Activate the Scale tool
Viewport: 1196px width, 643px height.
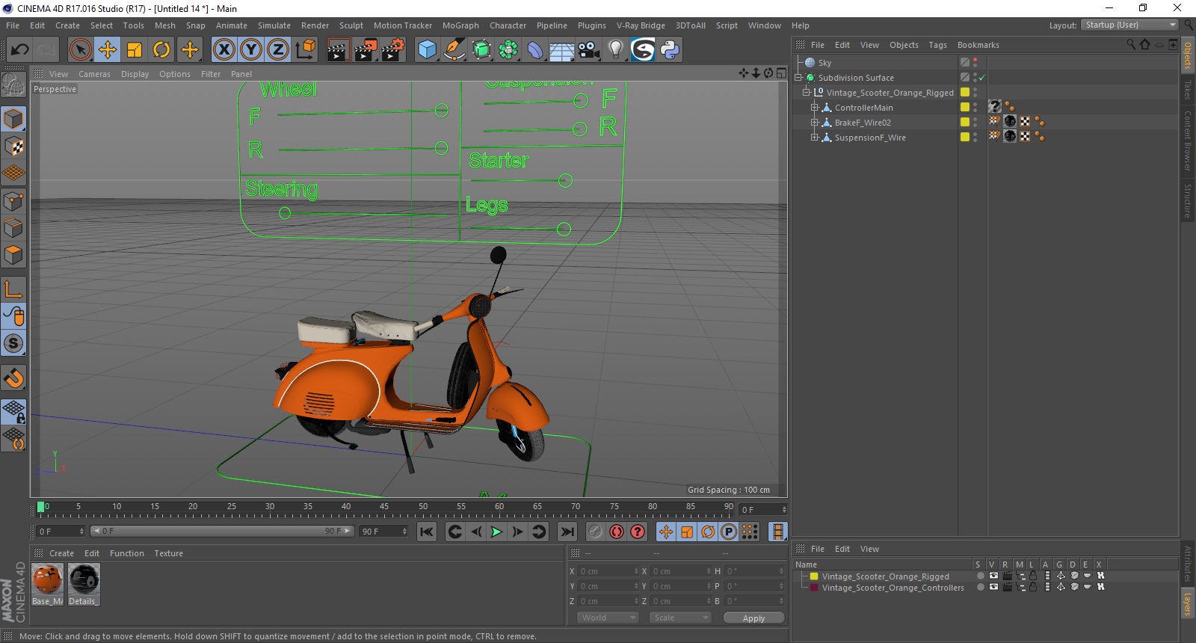coord(135,50)
